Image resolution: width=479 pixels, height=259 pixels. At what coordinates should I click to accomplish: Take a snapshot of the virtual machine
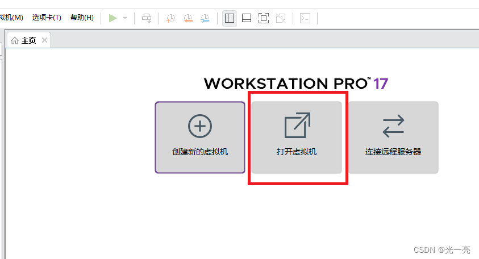pos(170,18)
